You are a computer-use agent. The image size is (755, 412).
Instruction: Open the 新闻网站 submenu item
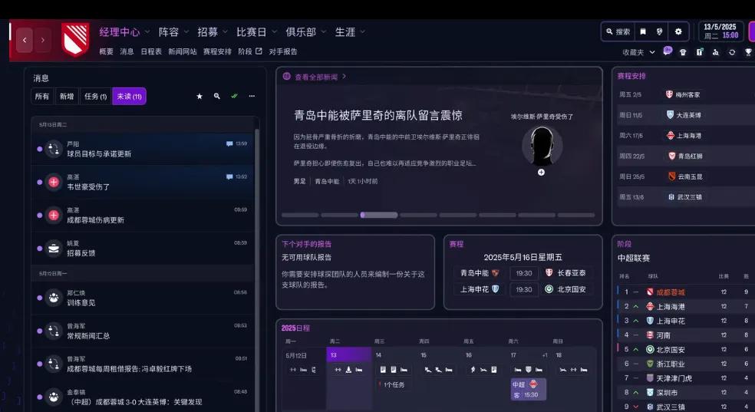pyautogui.click(x=183, y=51)
